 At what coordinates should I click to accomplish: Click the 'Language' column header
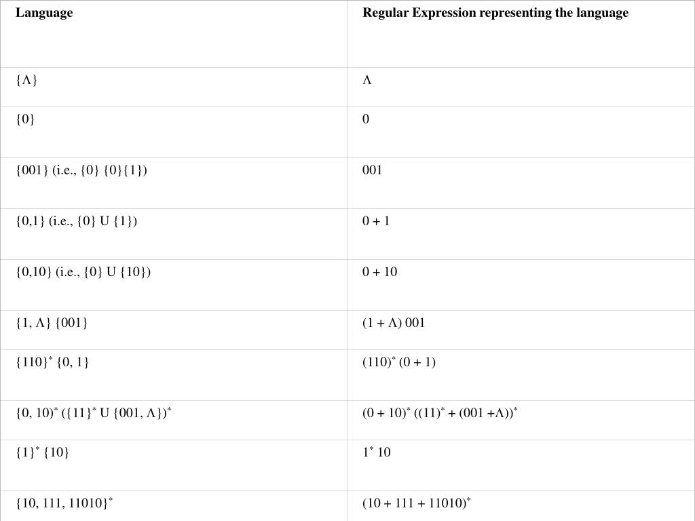point(44,13)
